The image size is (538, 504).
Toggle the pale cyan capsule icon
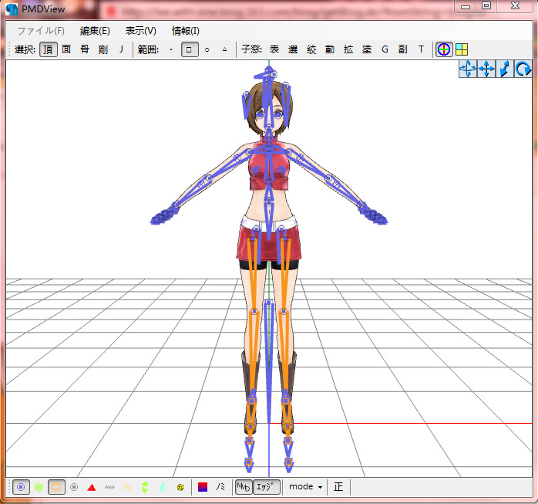point(163,487)
